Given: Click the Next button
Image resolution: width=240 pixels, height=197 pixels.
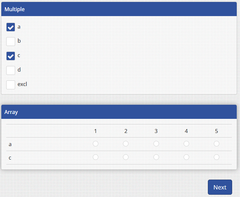Looking at the screenshot, I should tap(220, 187).
